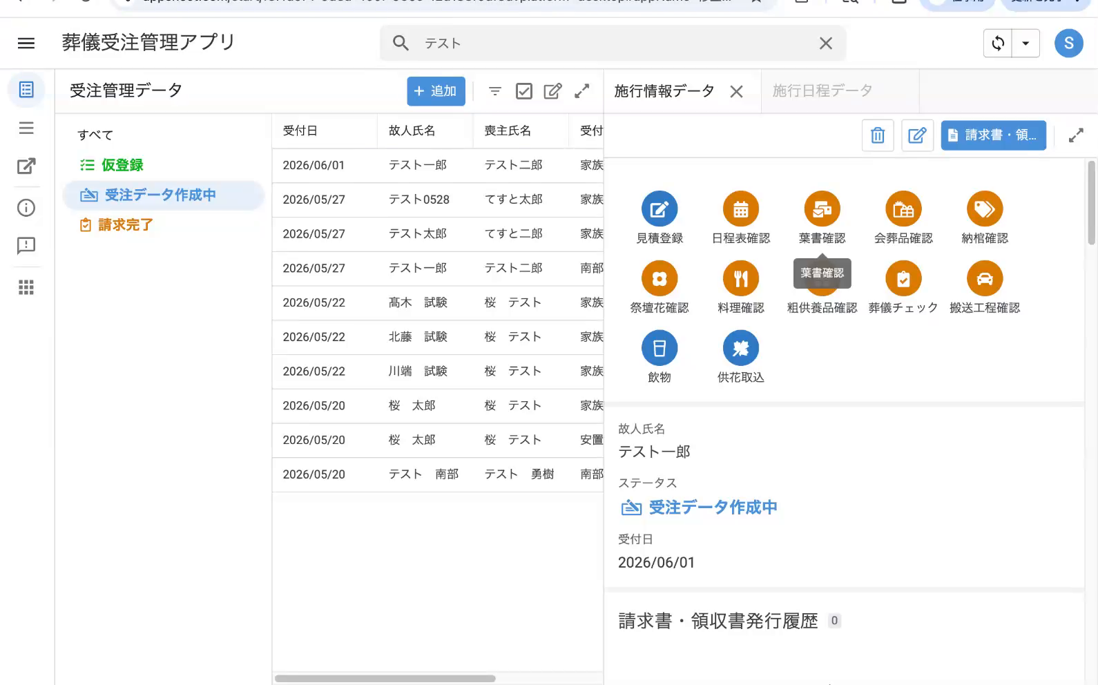Viewport: 1098px width, 685px height.
Task: Open the 料理確認 action icon
Action: point(741,278)
